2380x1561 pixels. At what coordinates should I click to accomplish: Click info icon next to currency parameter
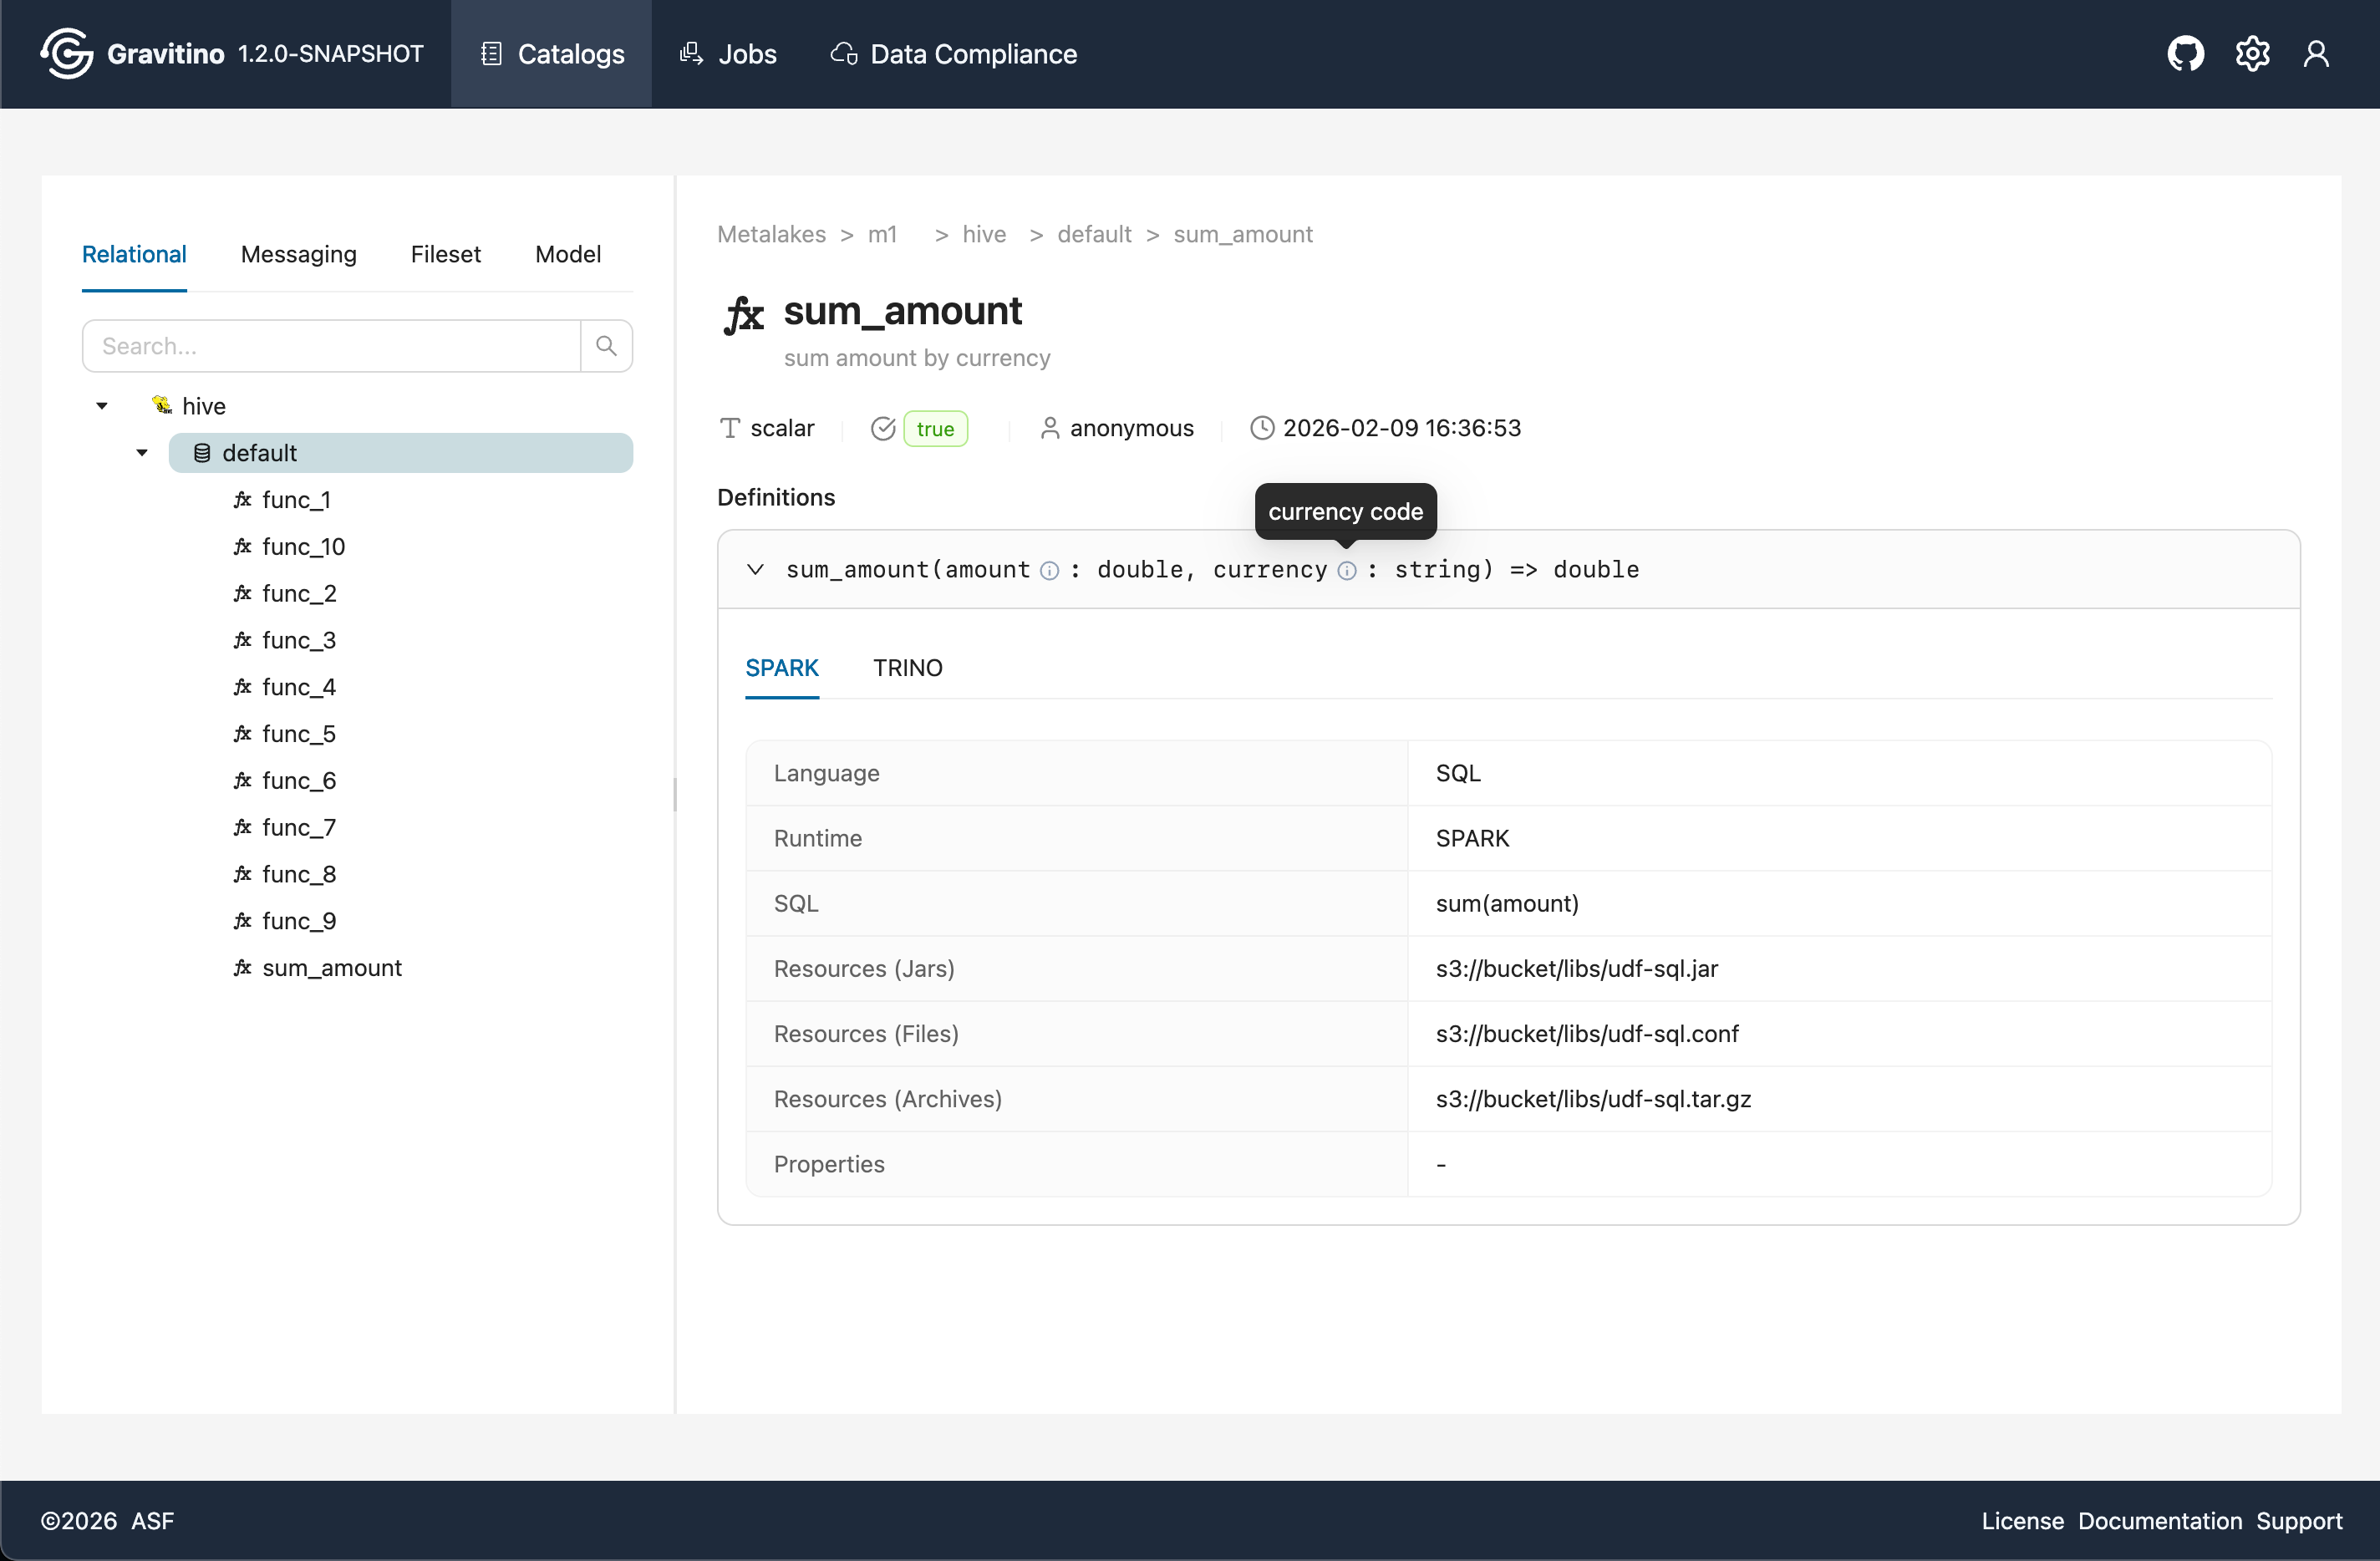tap(1347, 570)
